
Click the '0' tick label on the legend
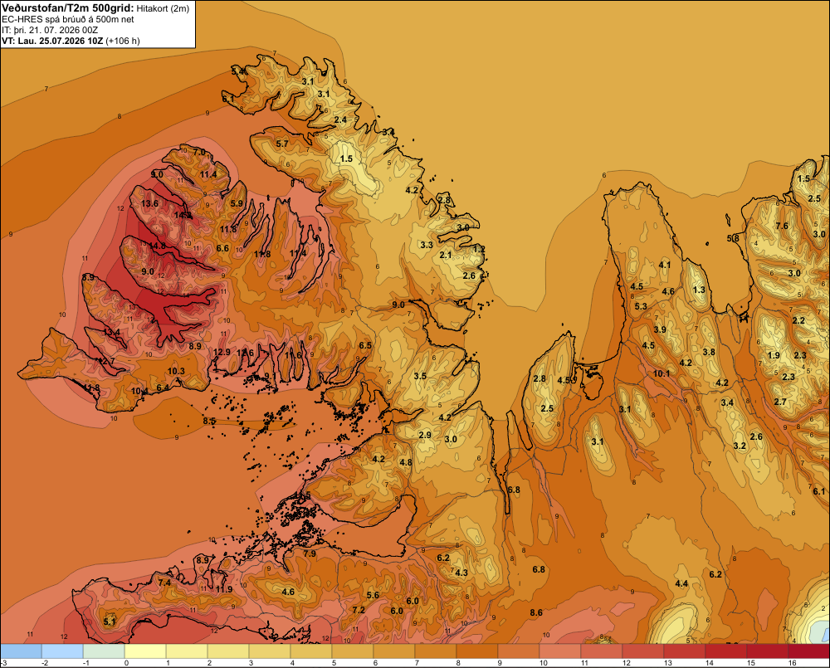click(x=126, y=663)
